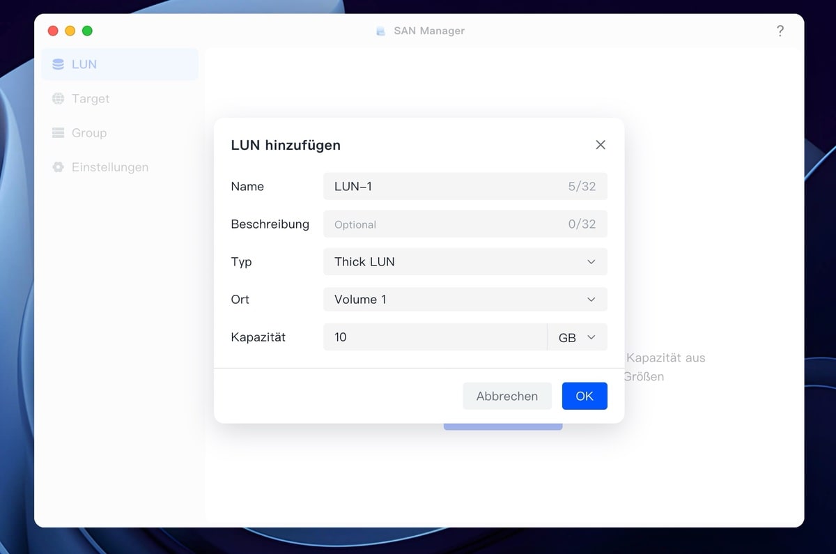Close the LUN hinzufügen dialog with X
The width and height of the screenshot is (836, 554).
600,145
